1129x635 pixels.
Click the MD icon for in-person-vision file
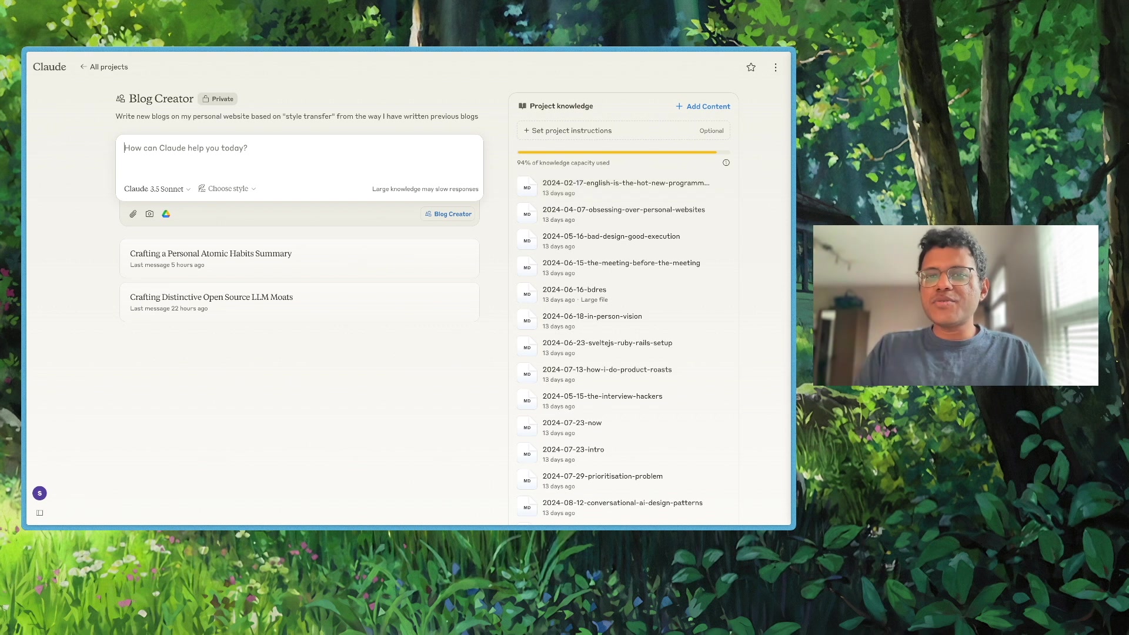coord(527,320)
